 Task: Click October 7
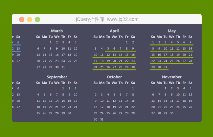click(x=127, y=95)
